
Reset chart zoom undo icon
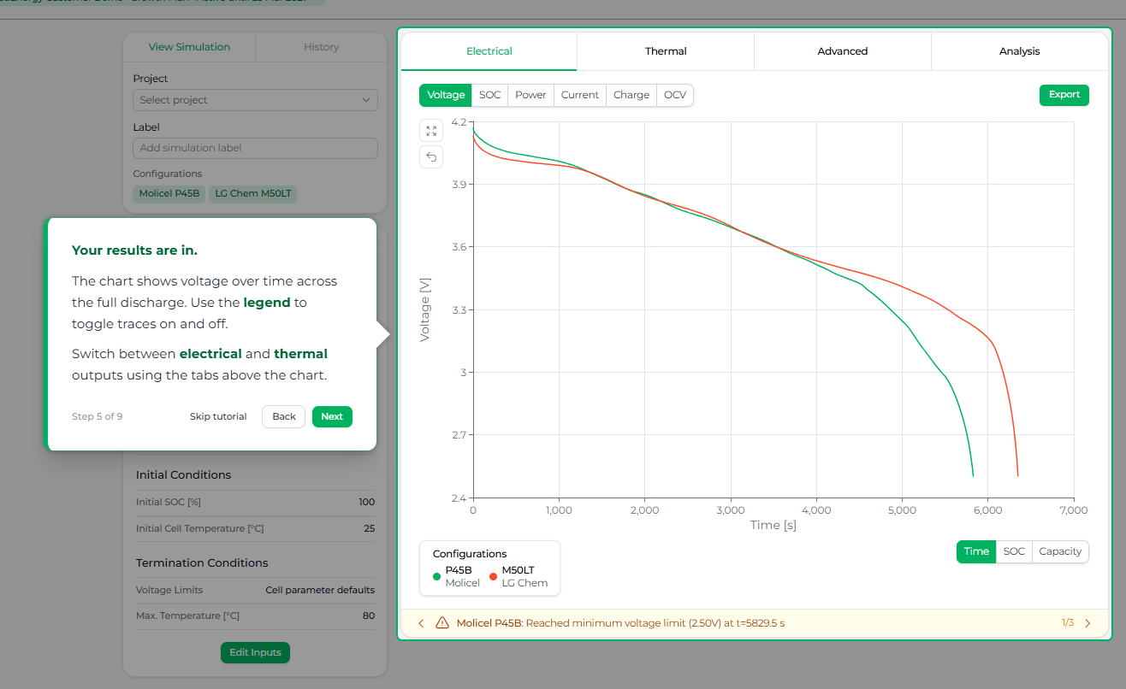tap(431, 156)
